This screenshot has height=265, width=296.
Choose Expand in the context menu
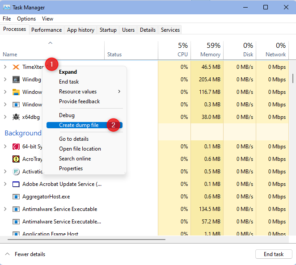[85, 72]
